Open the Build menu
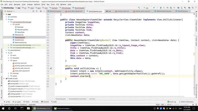This screenshot has height=111, width=198. 43,4
